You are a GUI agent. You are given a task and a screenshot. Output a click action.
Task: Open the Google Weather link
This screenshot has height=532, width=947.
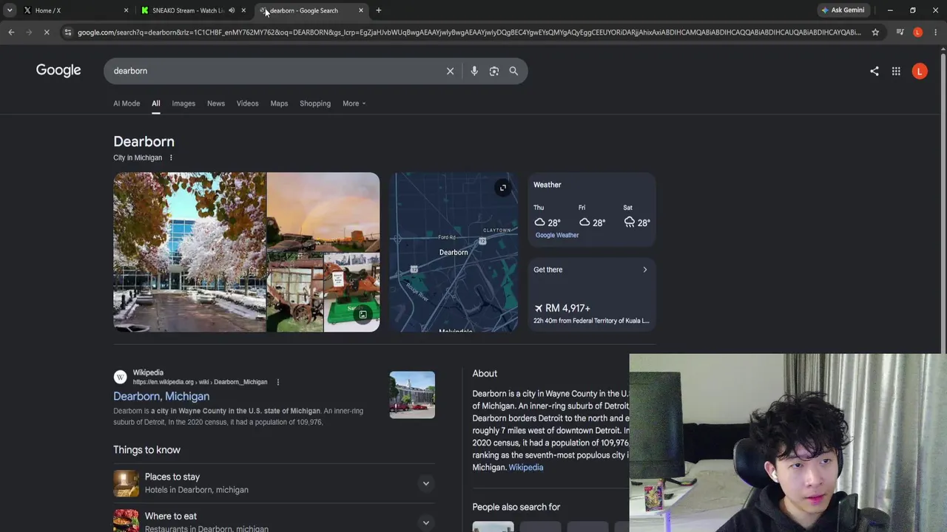(x=557, y=235)
